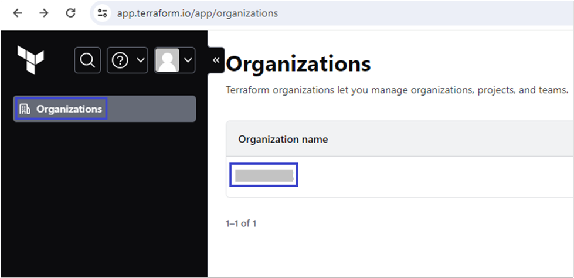Reload the page with refresh icon

click(70, 13)
